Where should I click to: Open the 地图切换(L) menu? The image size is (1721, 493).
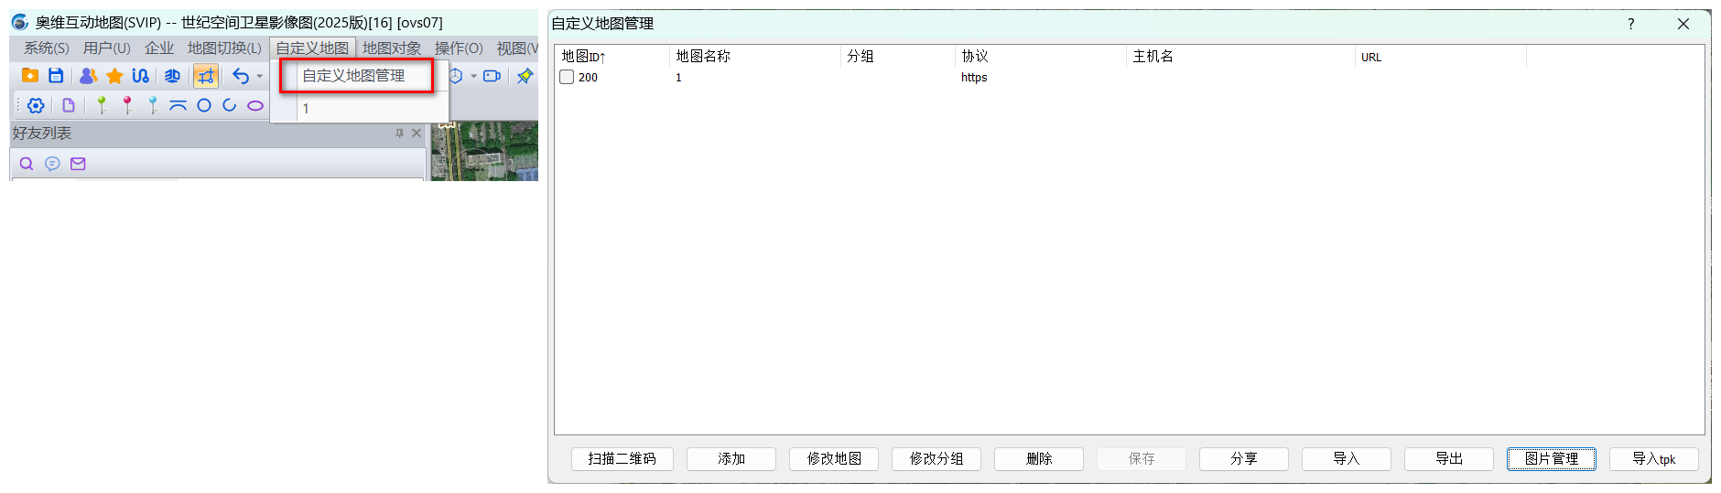click(x=224, y=48)
